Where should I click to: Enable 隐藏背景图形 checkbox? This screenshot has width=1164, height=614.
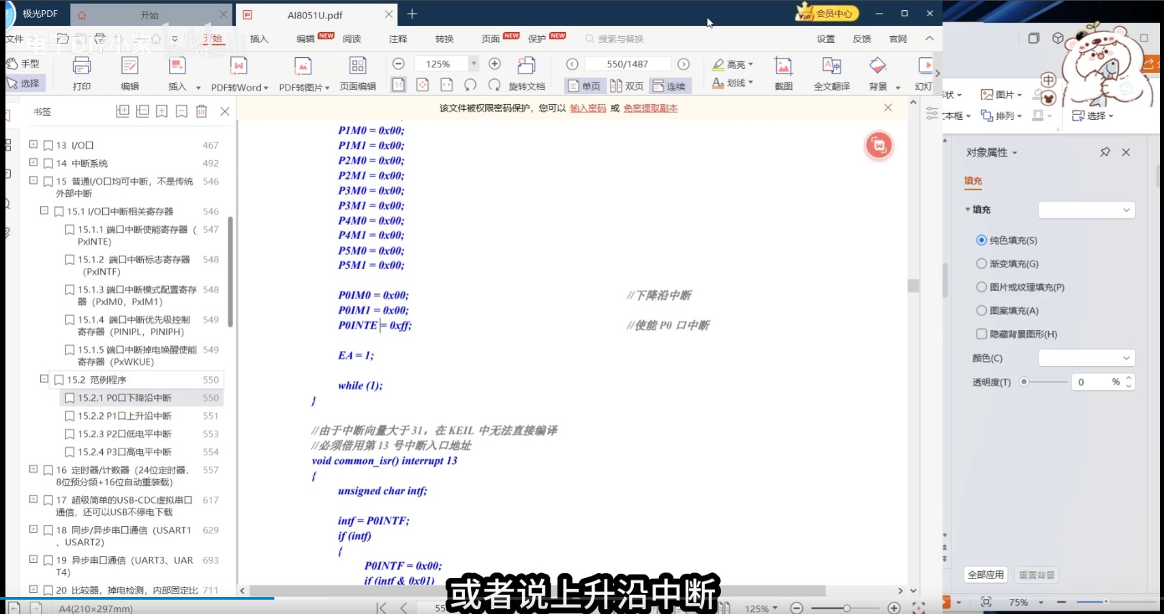(x=980, y=333)
